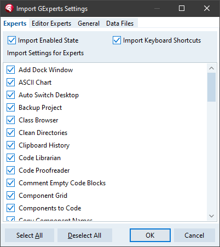The width and height of the screenshot is (220, 247).
Task: Click the 'Import Settings for Experts' label
Action: pos(45,53)
